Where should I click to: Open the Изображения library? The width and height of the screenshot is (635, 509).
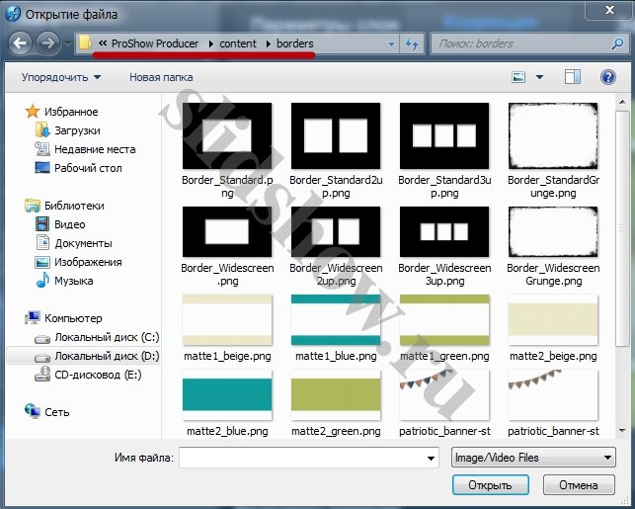point(88,262)
